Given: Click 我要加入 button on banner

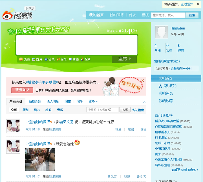Looking at the screenshot, I should (x=22, y=90).
